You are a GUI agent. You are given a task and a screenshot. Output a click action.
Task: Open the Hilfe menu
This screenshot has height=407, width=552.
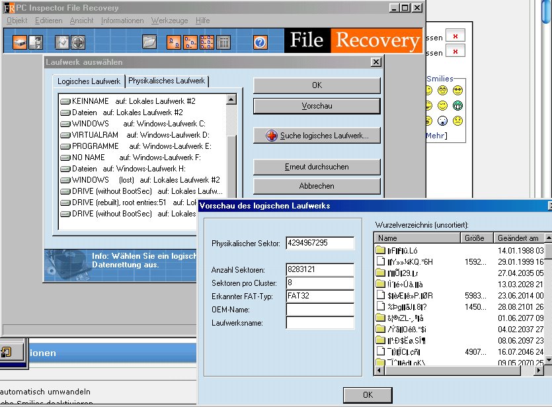[202, 21]
